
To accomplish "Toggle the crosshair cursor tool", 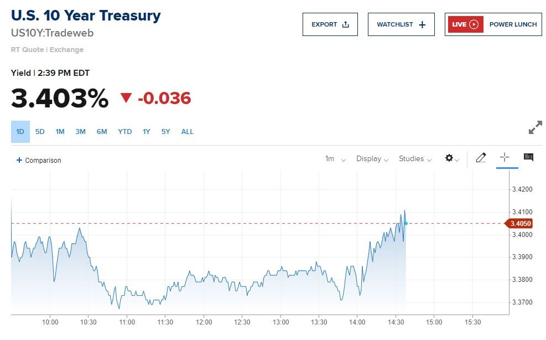I will pos(505,158).
